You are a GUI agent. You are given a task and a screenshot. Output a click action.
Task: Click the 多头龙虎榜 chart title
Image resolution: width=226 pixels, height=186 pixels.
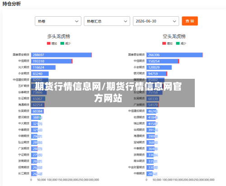59,36
